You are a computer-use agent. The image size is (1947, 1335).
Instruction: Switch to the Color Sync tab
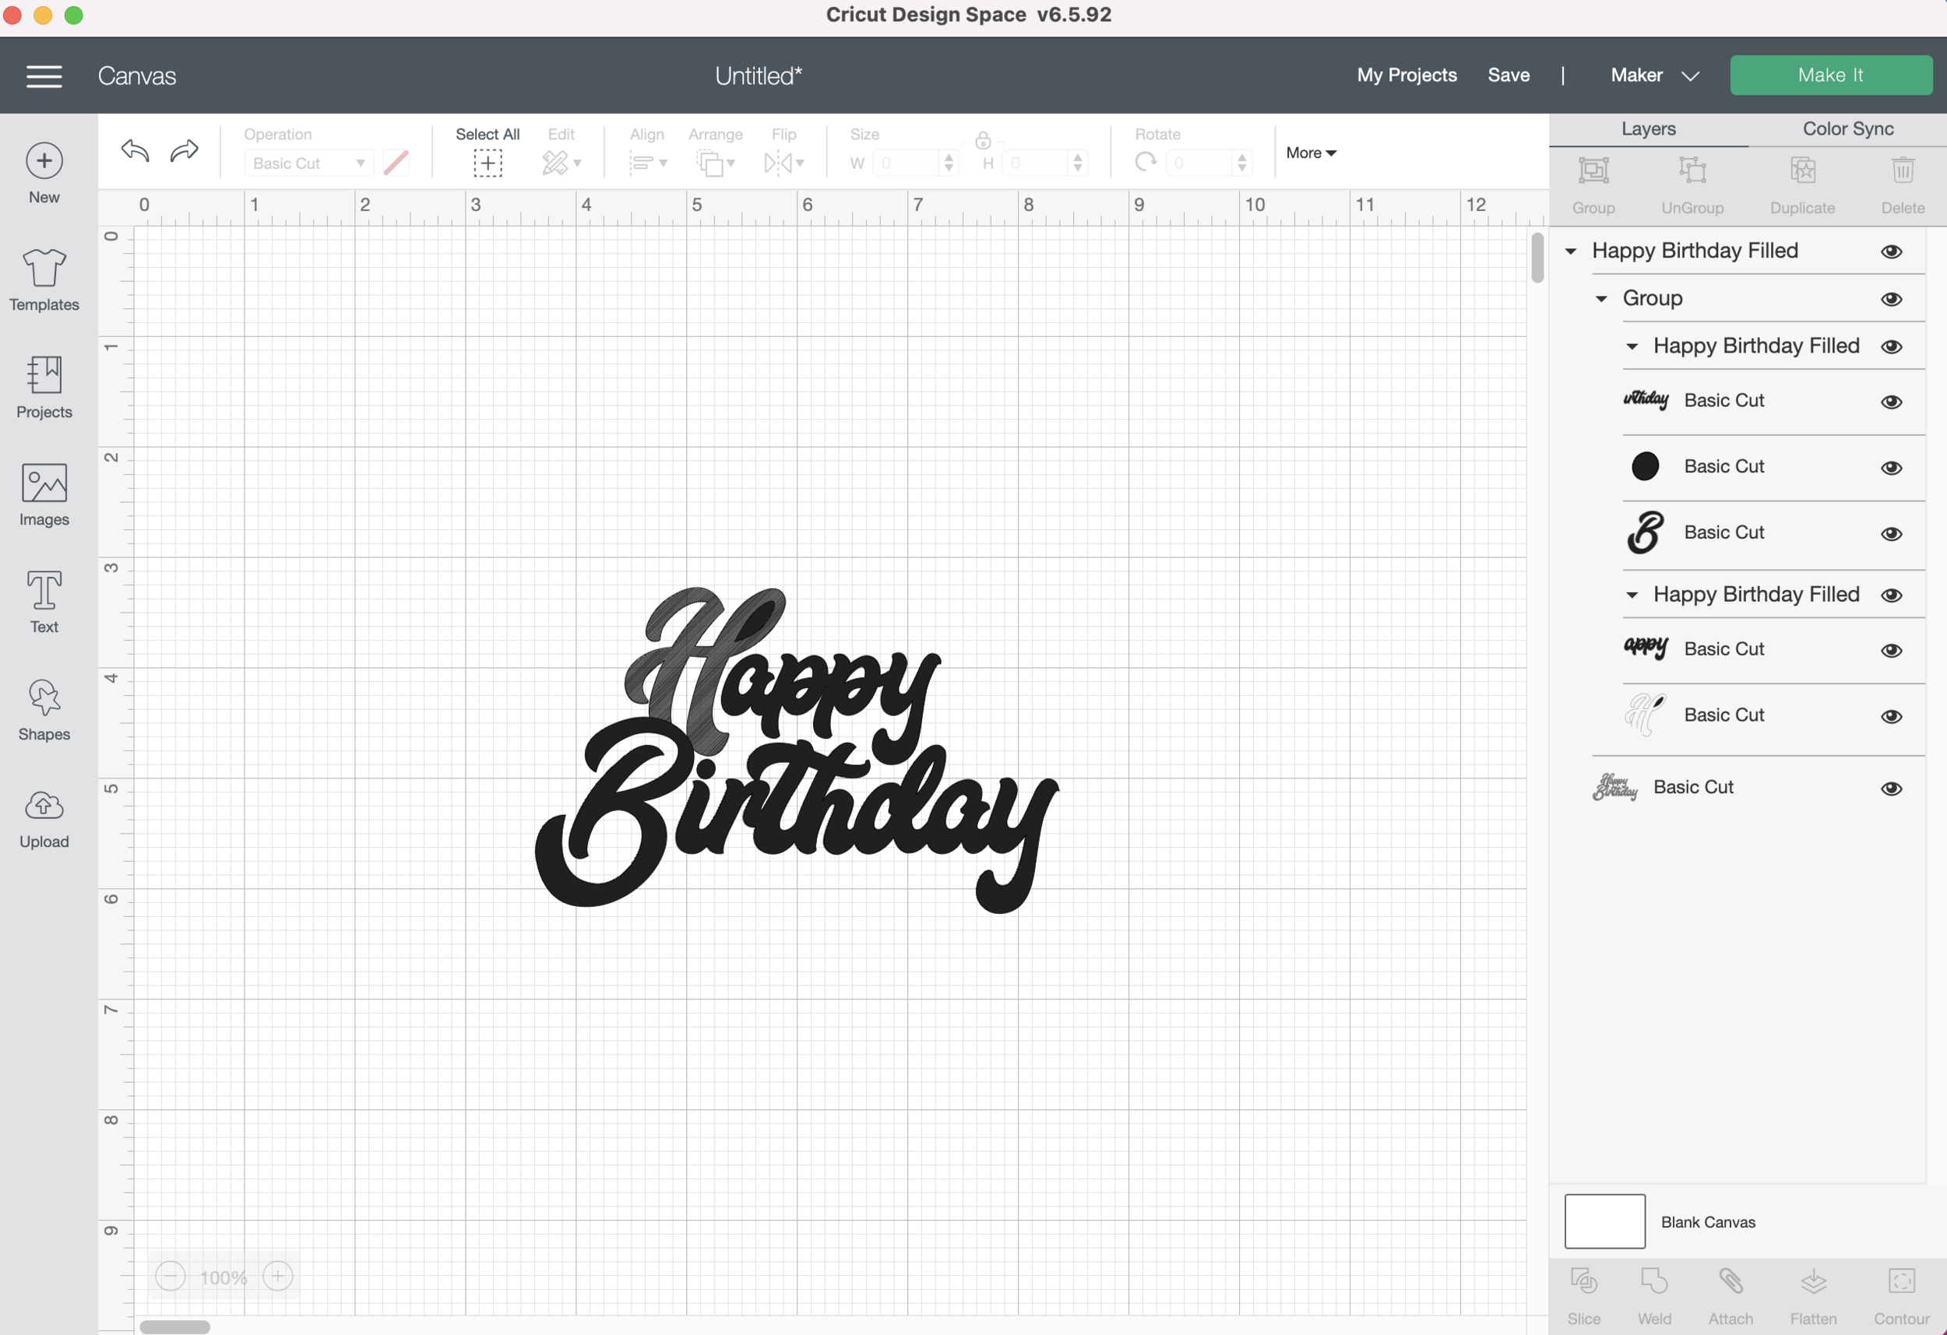(x=1847, y=129)
